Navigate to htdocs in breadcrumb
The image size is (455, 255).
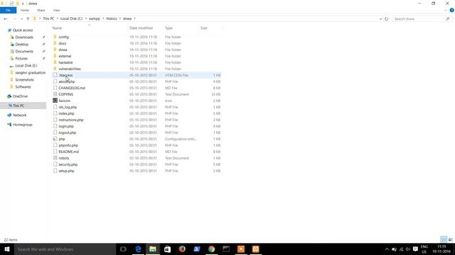point(112,18)
